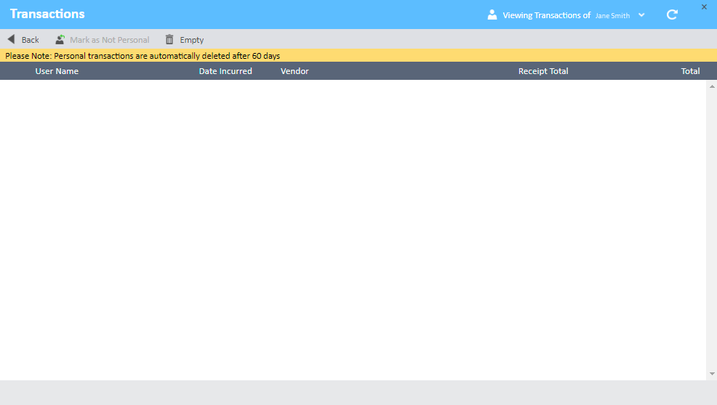This screenshot has height=405, width=717.
Task: Click the user silhouette icon in header
Action: 492,15
